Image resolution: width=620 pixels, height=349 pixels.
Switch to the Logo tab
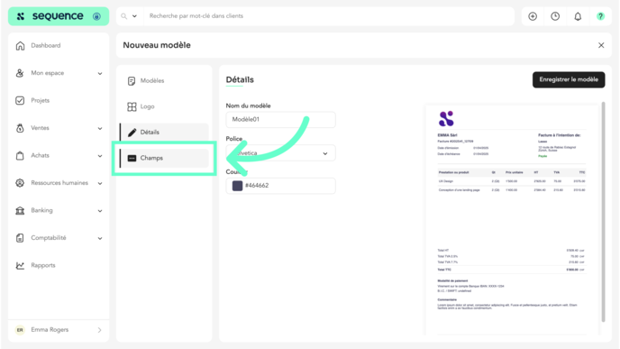(165, 106)
